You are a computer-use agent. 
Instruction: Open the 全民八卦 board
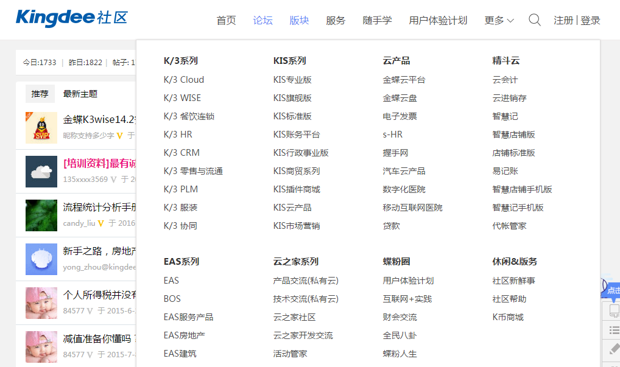click(400, 335)
